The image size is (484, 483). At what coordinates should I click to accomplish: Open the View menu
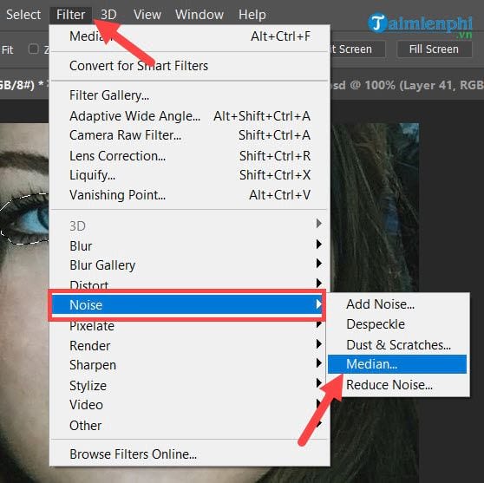[x=147, y=15]
